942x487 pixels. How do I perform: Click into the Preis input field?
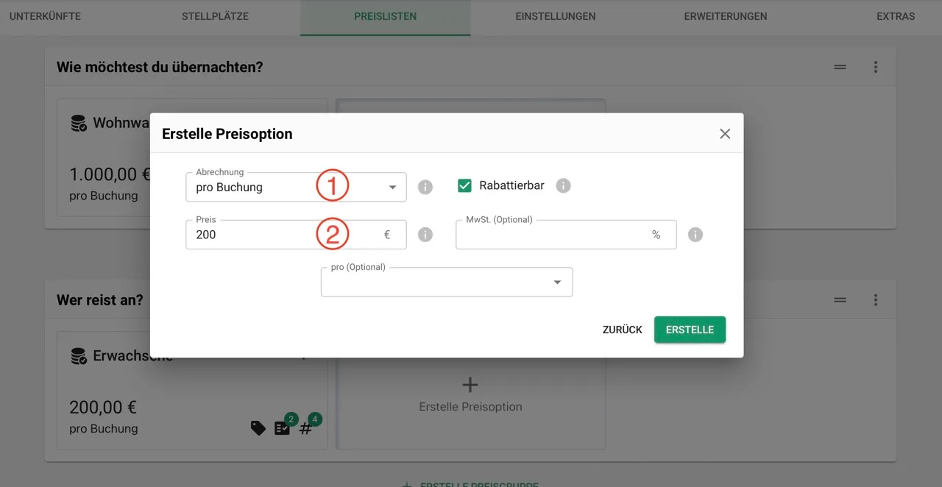tap(296, 235)
